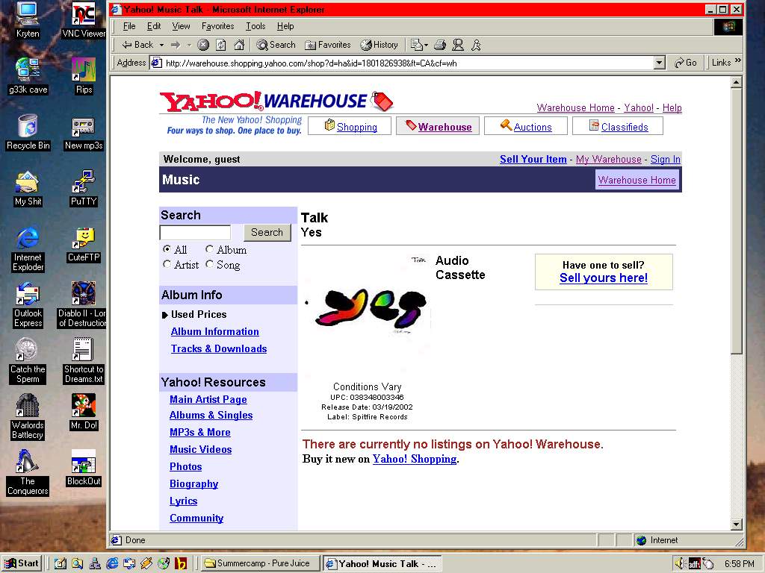Open the Rips desktop shortcut
This screenshot has width=765, height=573.
point(84,76)
